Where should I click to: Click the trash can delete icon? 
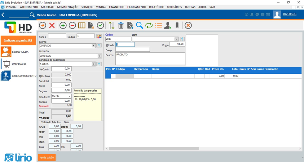click(121, 25)
